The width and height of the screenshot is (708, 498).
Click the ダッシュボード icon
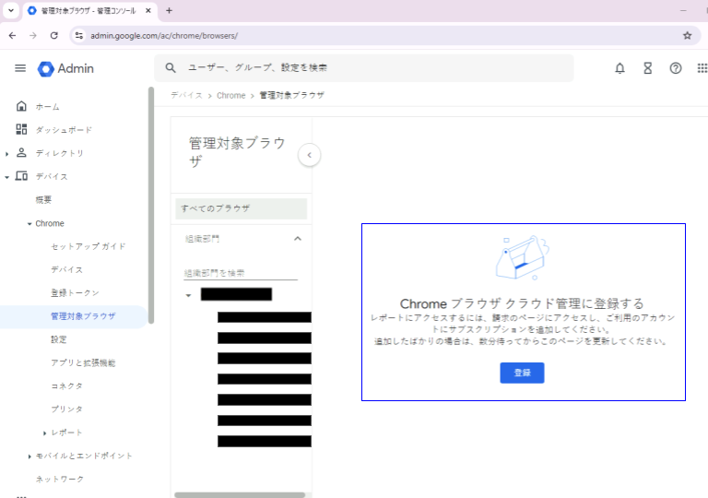pyautogui.click(x=21, y=129)
